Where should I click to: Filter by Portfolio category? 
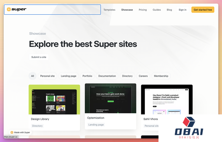click(87, 76)
